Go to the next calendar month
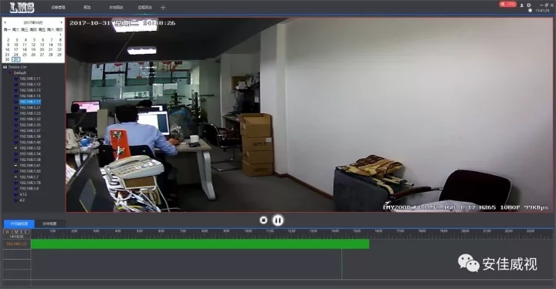The width and height of the screenshot is (556, 289). 62,22
